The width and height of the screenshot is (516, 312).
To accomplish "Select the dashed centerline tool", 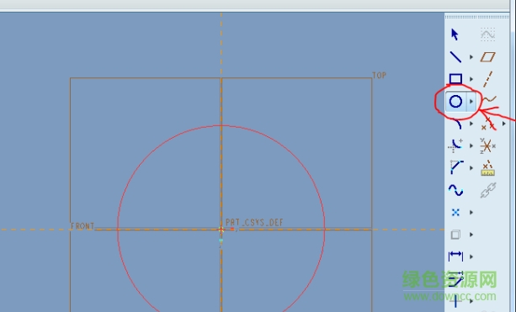I will tap(488, 79).
